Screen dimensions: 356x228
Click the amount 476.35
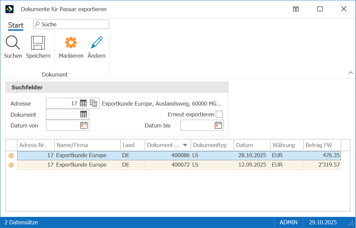331,155
